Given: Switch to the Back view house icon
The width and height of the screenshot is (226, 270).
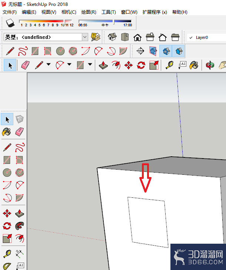Looking at the screenshot, I should (163, 37).
